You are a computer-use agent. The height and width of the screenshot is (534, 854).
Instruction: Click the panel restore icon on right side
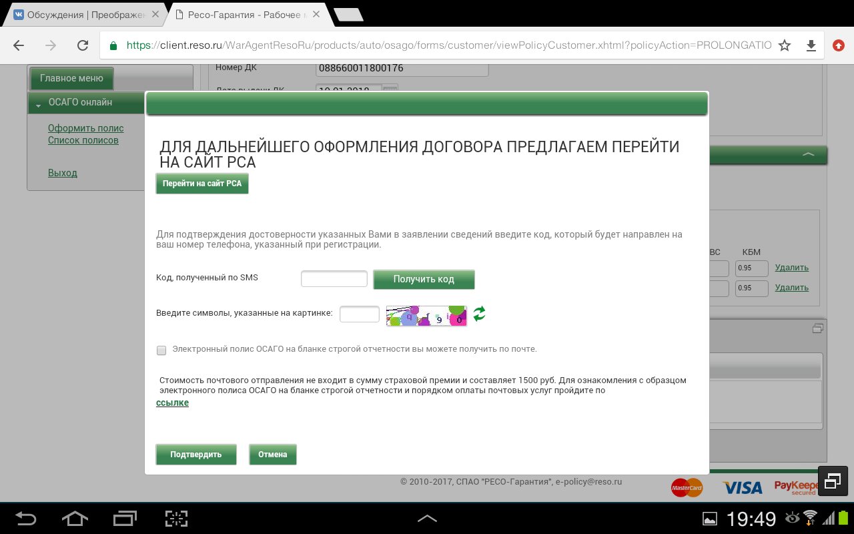[818, 328]
